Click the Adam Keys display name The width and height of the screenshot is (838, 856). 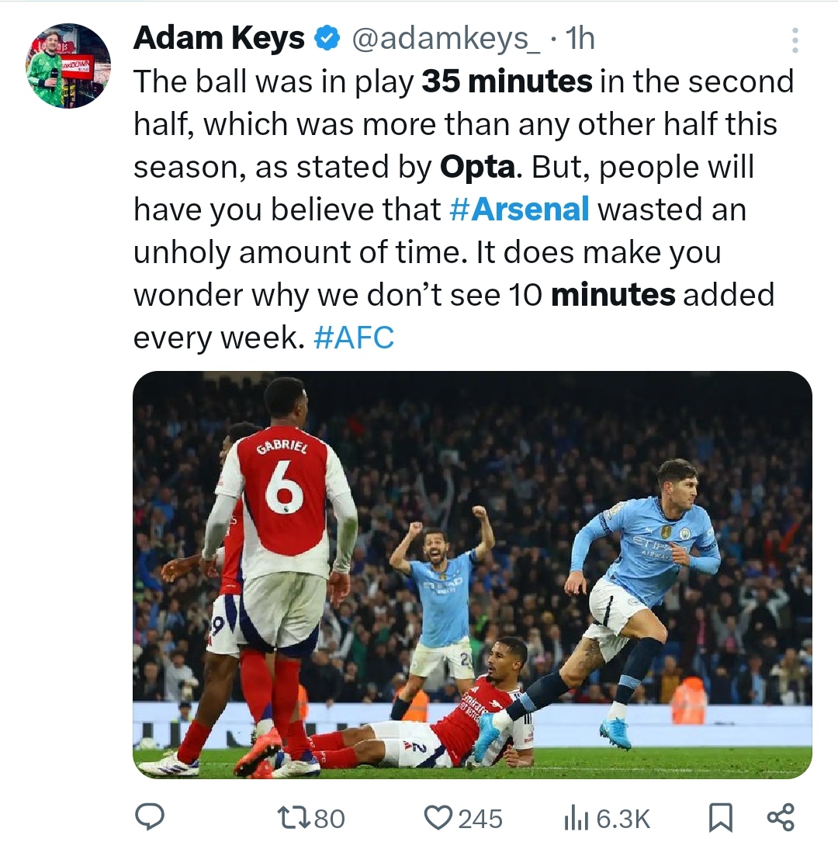coord(219,39)
